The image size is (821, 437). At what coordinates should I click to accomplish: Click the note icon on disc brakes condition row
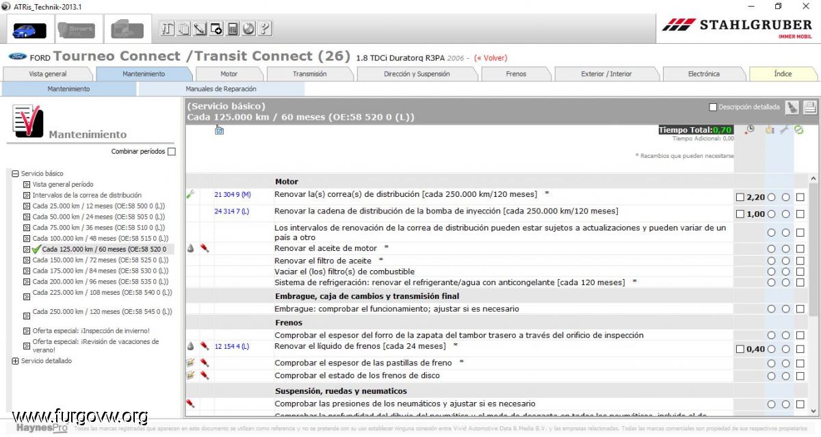(x=190, y=375)
